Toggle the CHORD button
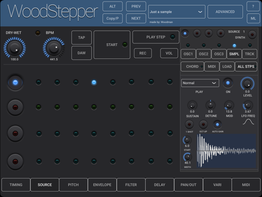 [x=192, y=67]
